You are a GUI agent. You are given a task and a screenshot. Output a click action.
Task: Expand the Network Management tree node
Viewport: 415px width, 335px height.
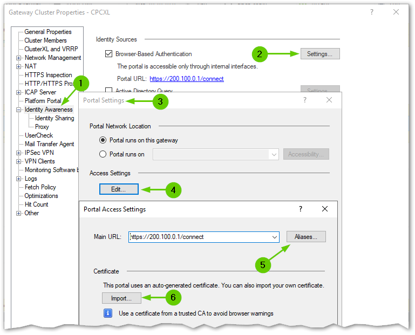[x=18, y=58]
